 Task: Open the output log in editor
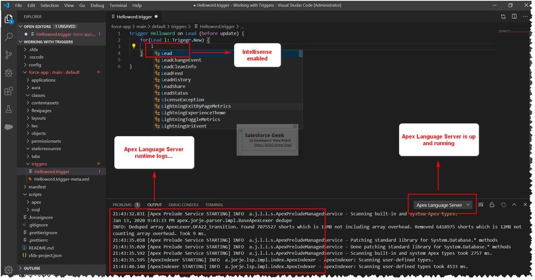click(503, 205)
